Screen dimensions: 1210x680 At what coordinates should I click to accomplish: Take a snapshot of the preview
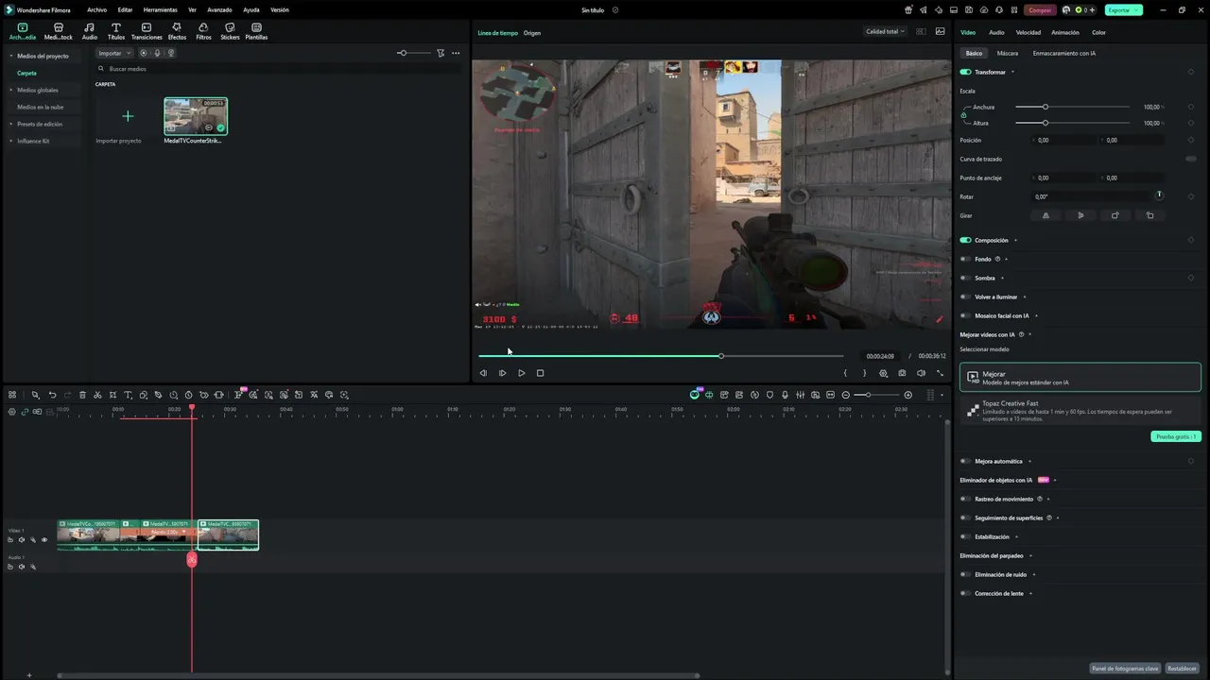(x=902, y=373)
